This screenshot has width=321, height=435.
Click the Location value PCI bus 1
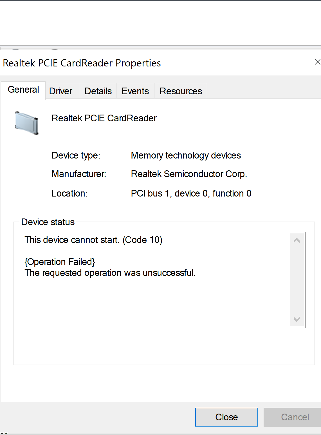pyautogui.click(x=191, y=193)
